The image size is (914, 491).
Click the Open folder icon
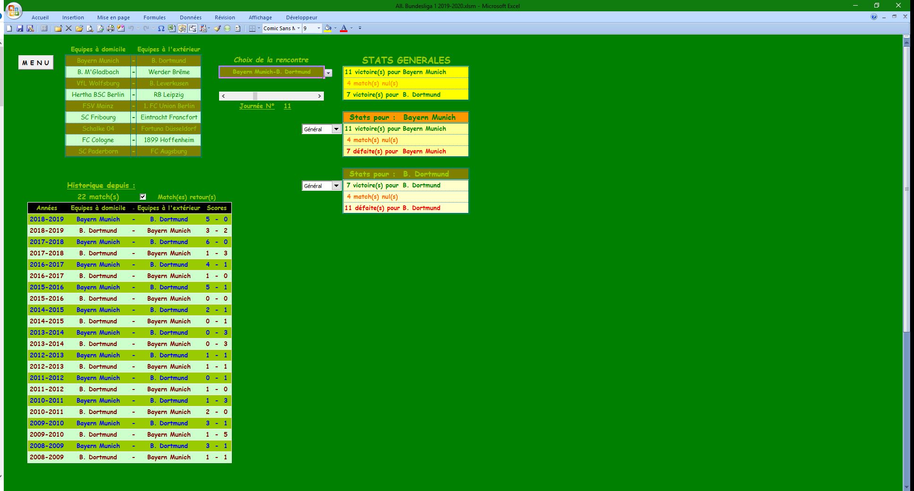[x=79, y=28]
